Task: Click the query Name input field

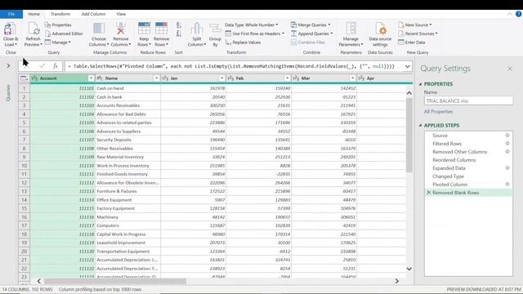Action: coord(468,100)
